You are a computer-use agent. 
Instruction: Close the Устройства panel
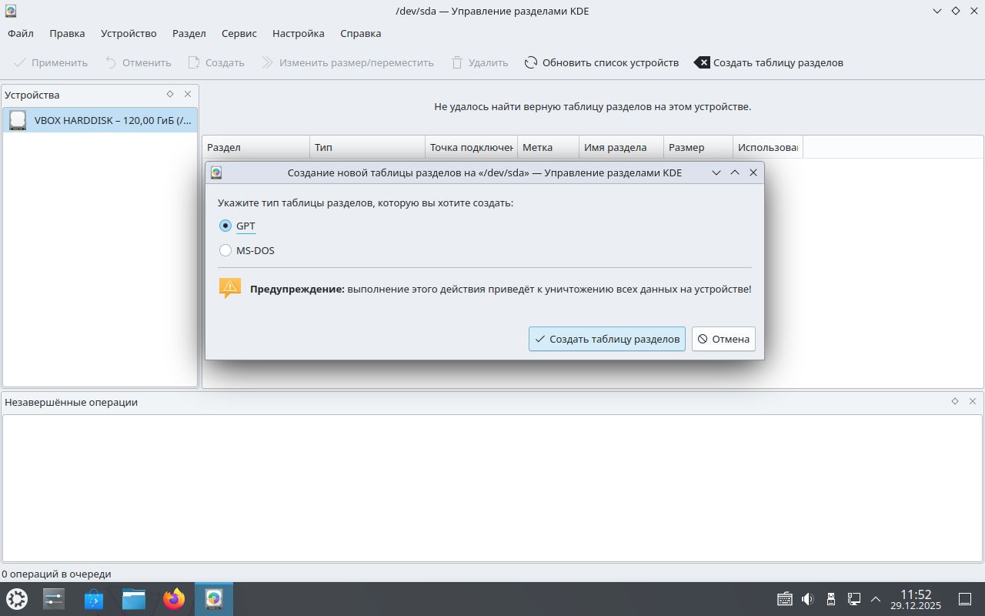pos(188,94)
